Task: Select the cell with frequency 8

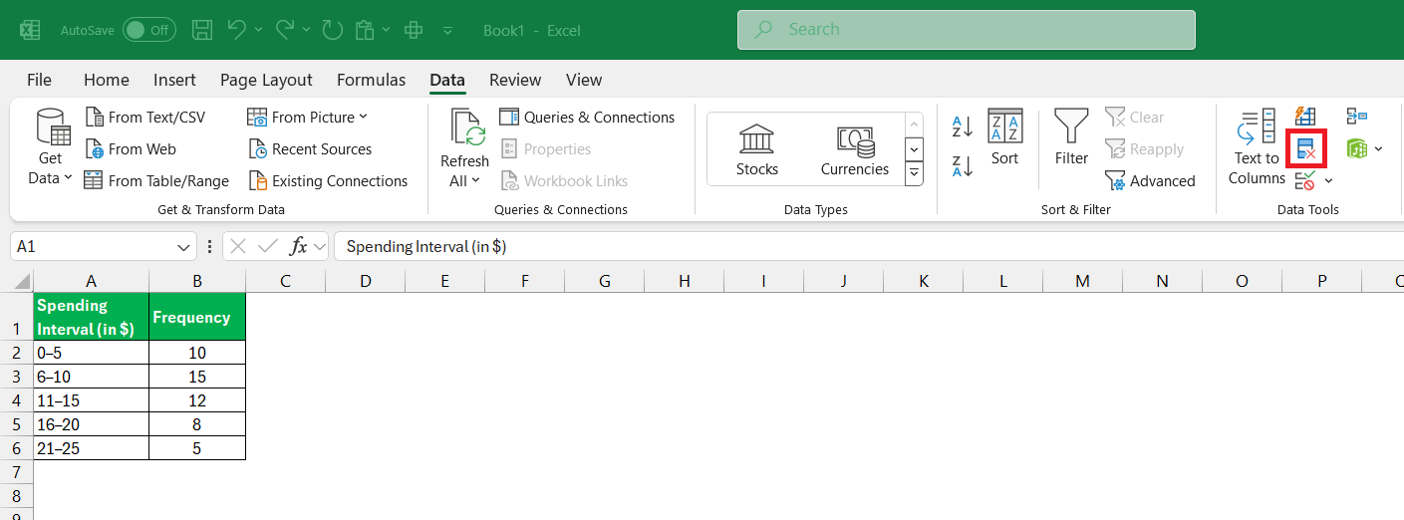Action: (x=197, y=424)
